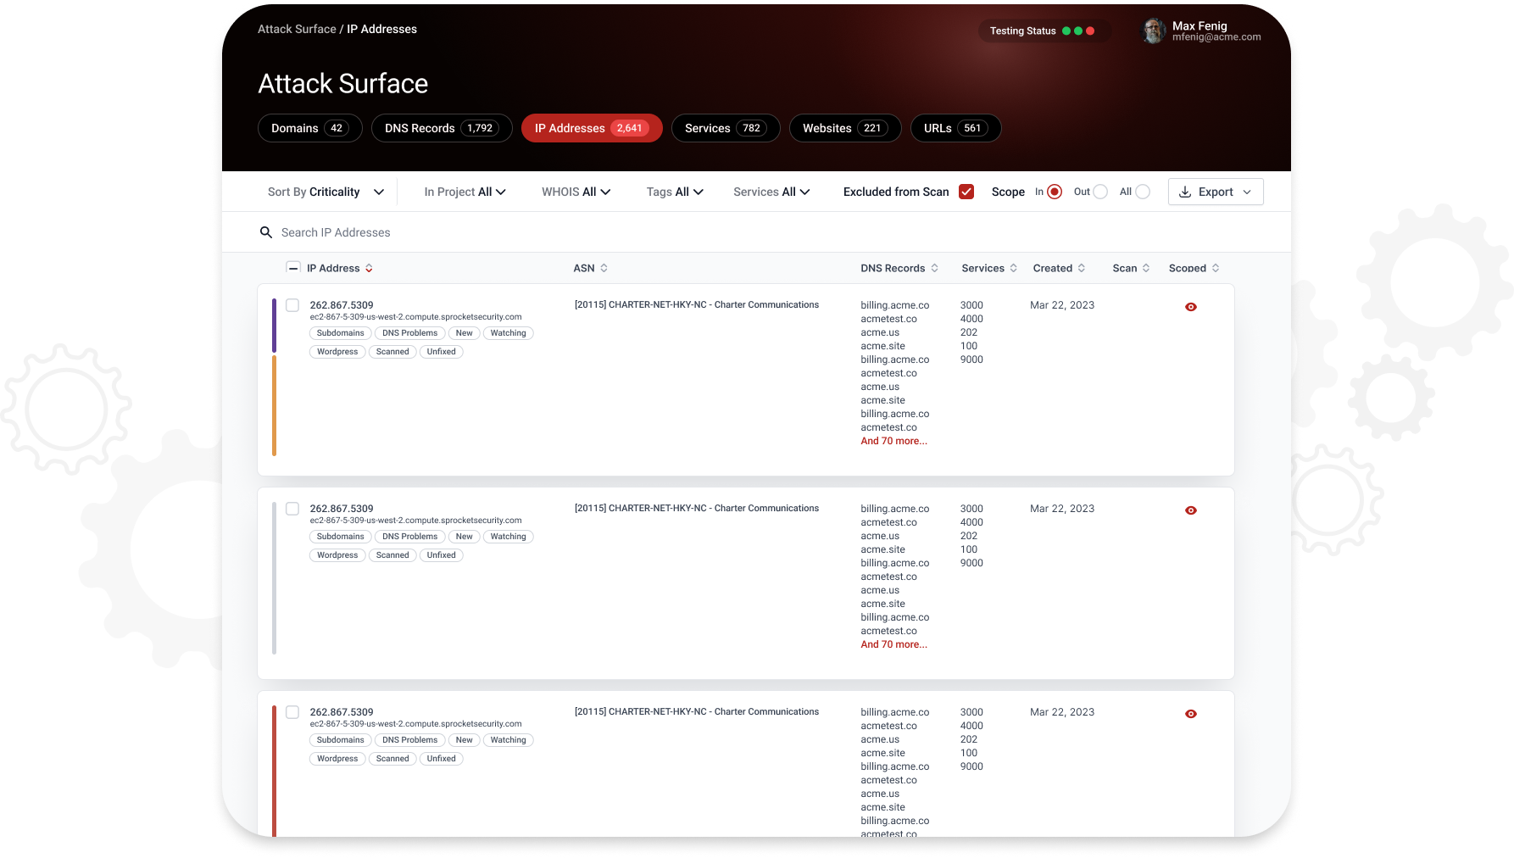Click IP 262.867.5309 in first card
1514x858 pixels.
[342, 305]
